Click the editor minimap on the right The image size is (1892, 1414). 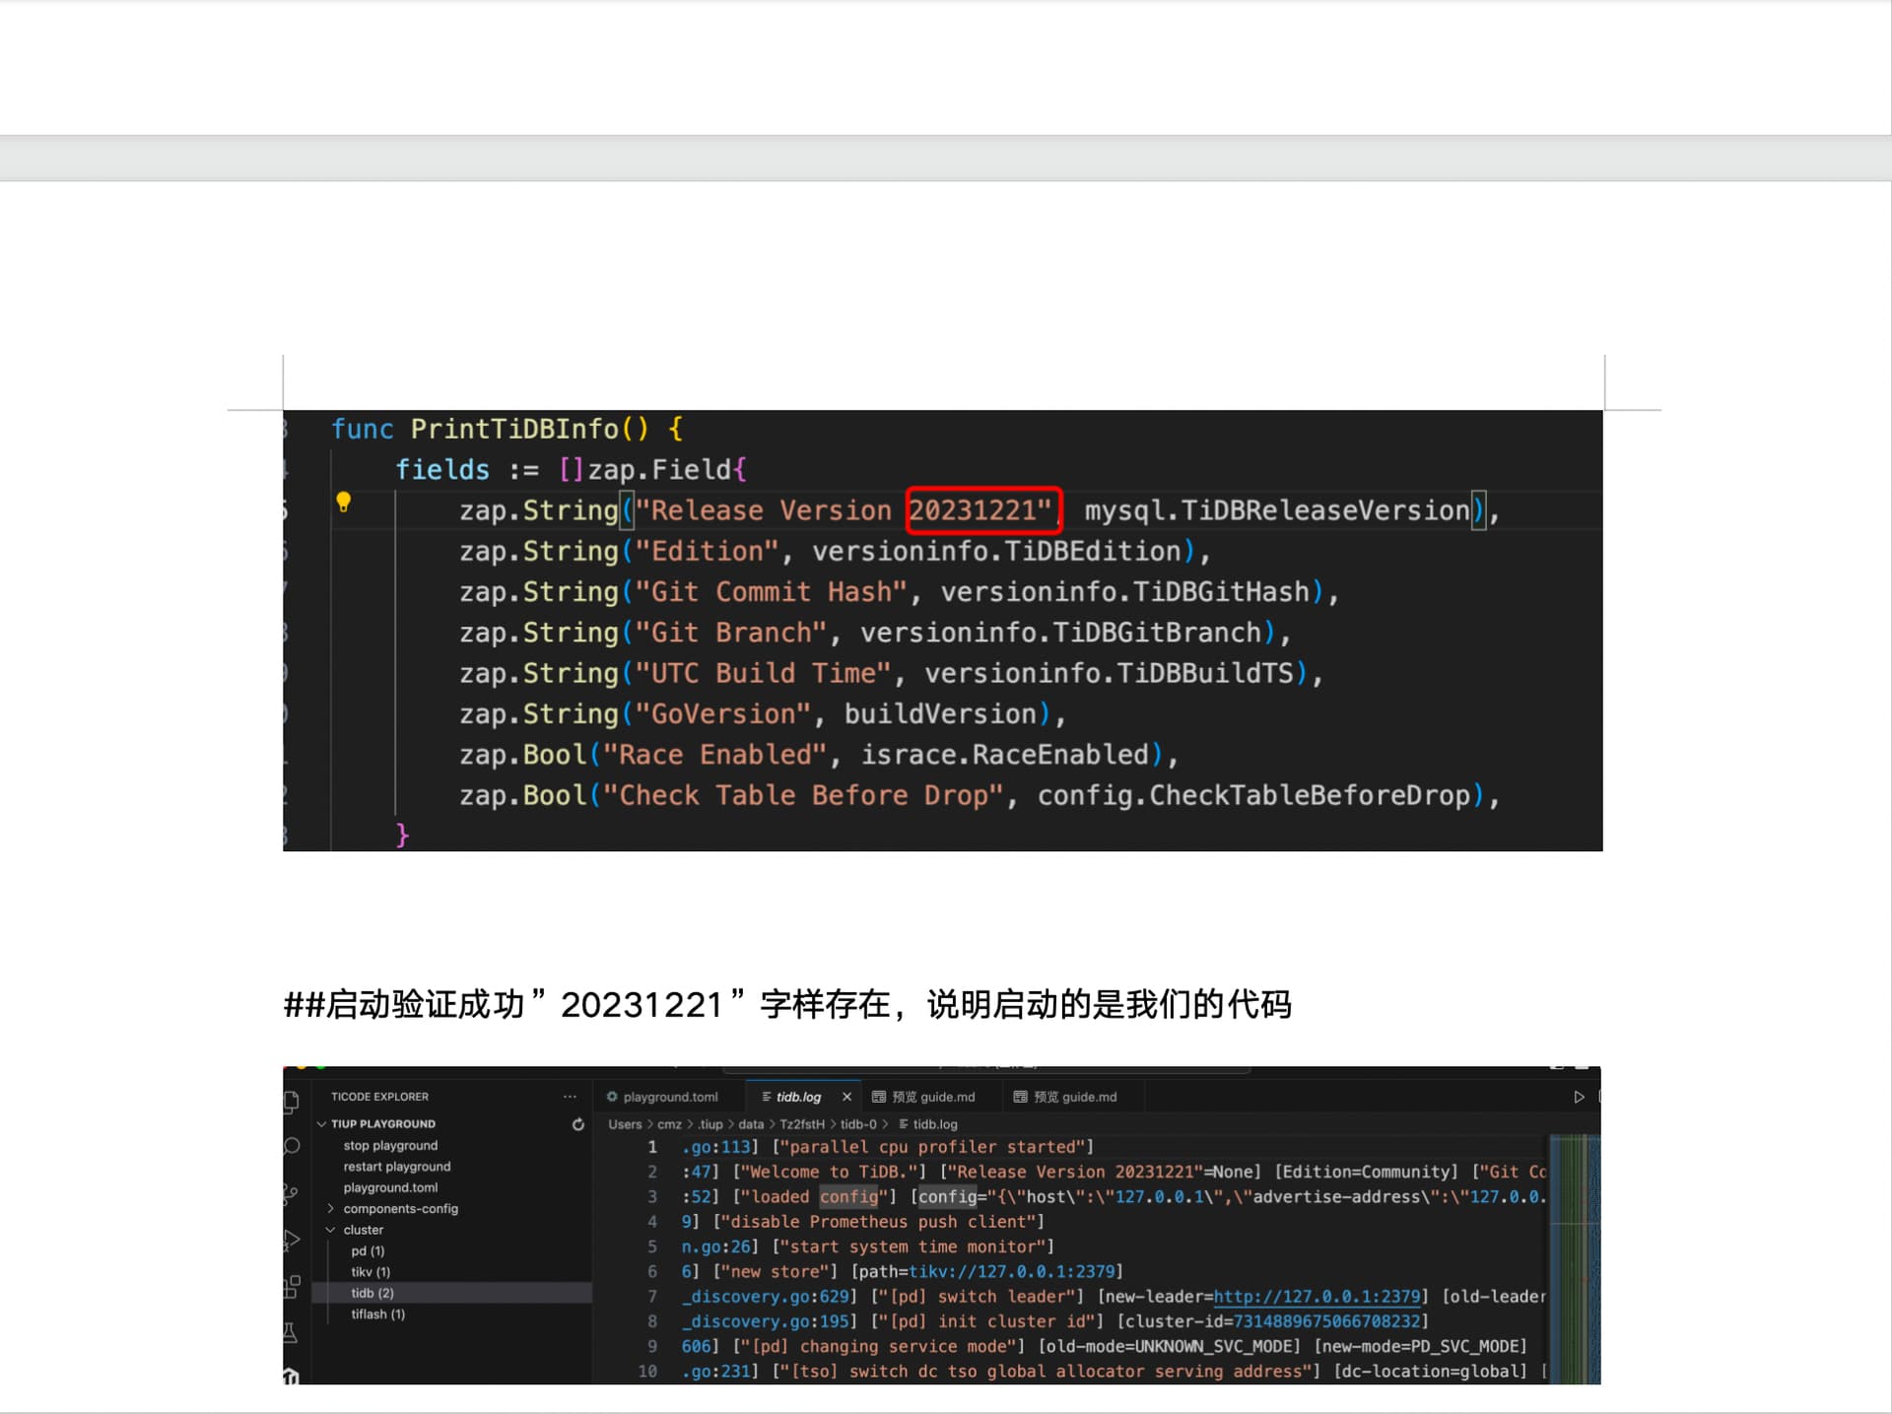click(x=1574, y=1251)
